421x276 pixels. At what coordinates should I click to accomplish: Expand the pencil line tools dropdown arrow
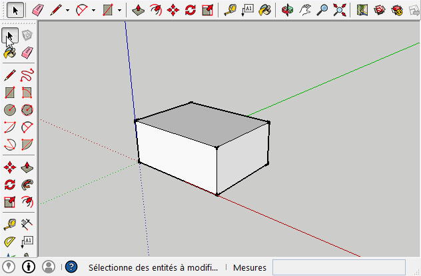point(67,11)
